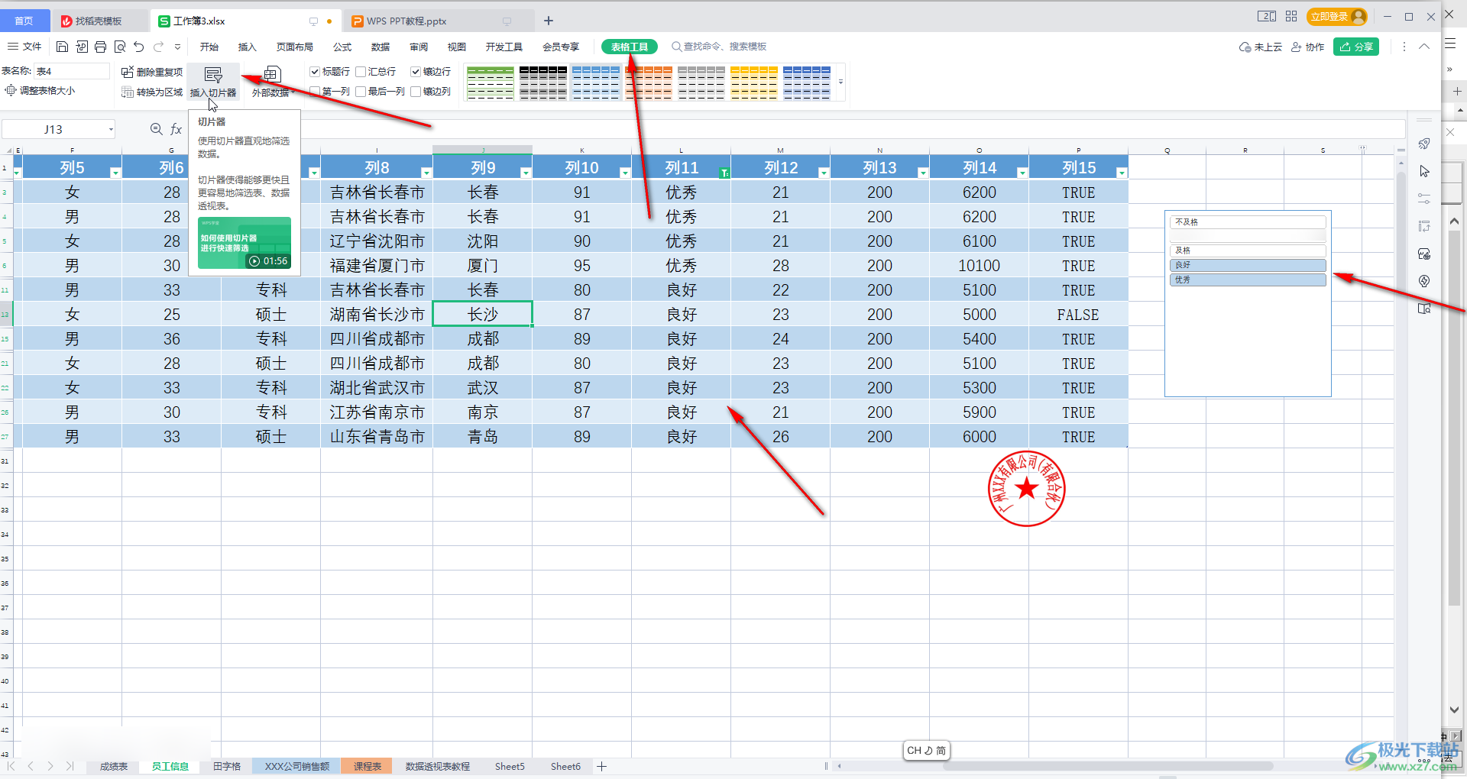Click the Undo arrow icon

click(x=138, y=47)
